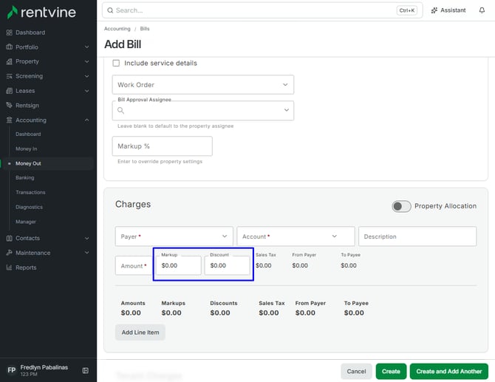Open Accounting Dashboard submenu item

28,134
